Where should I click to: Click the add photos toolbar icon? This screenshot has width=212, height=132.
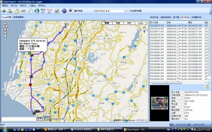point(24,11)
